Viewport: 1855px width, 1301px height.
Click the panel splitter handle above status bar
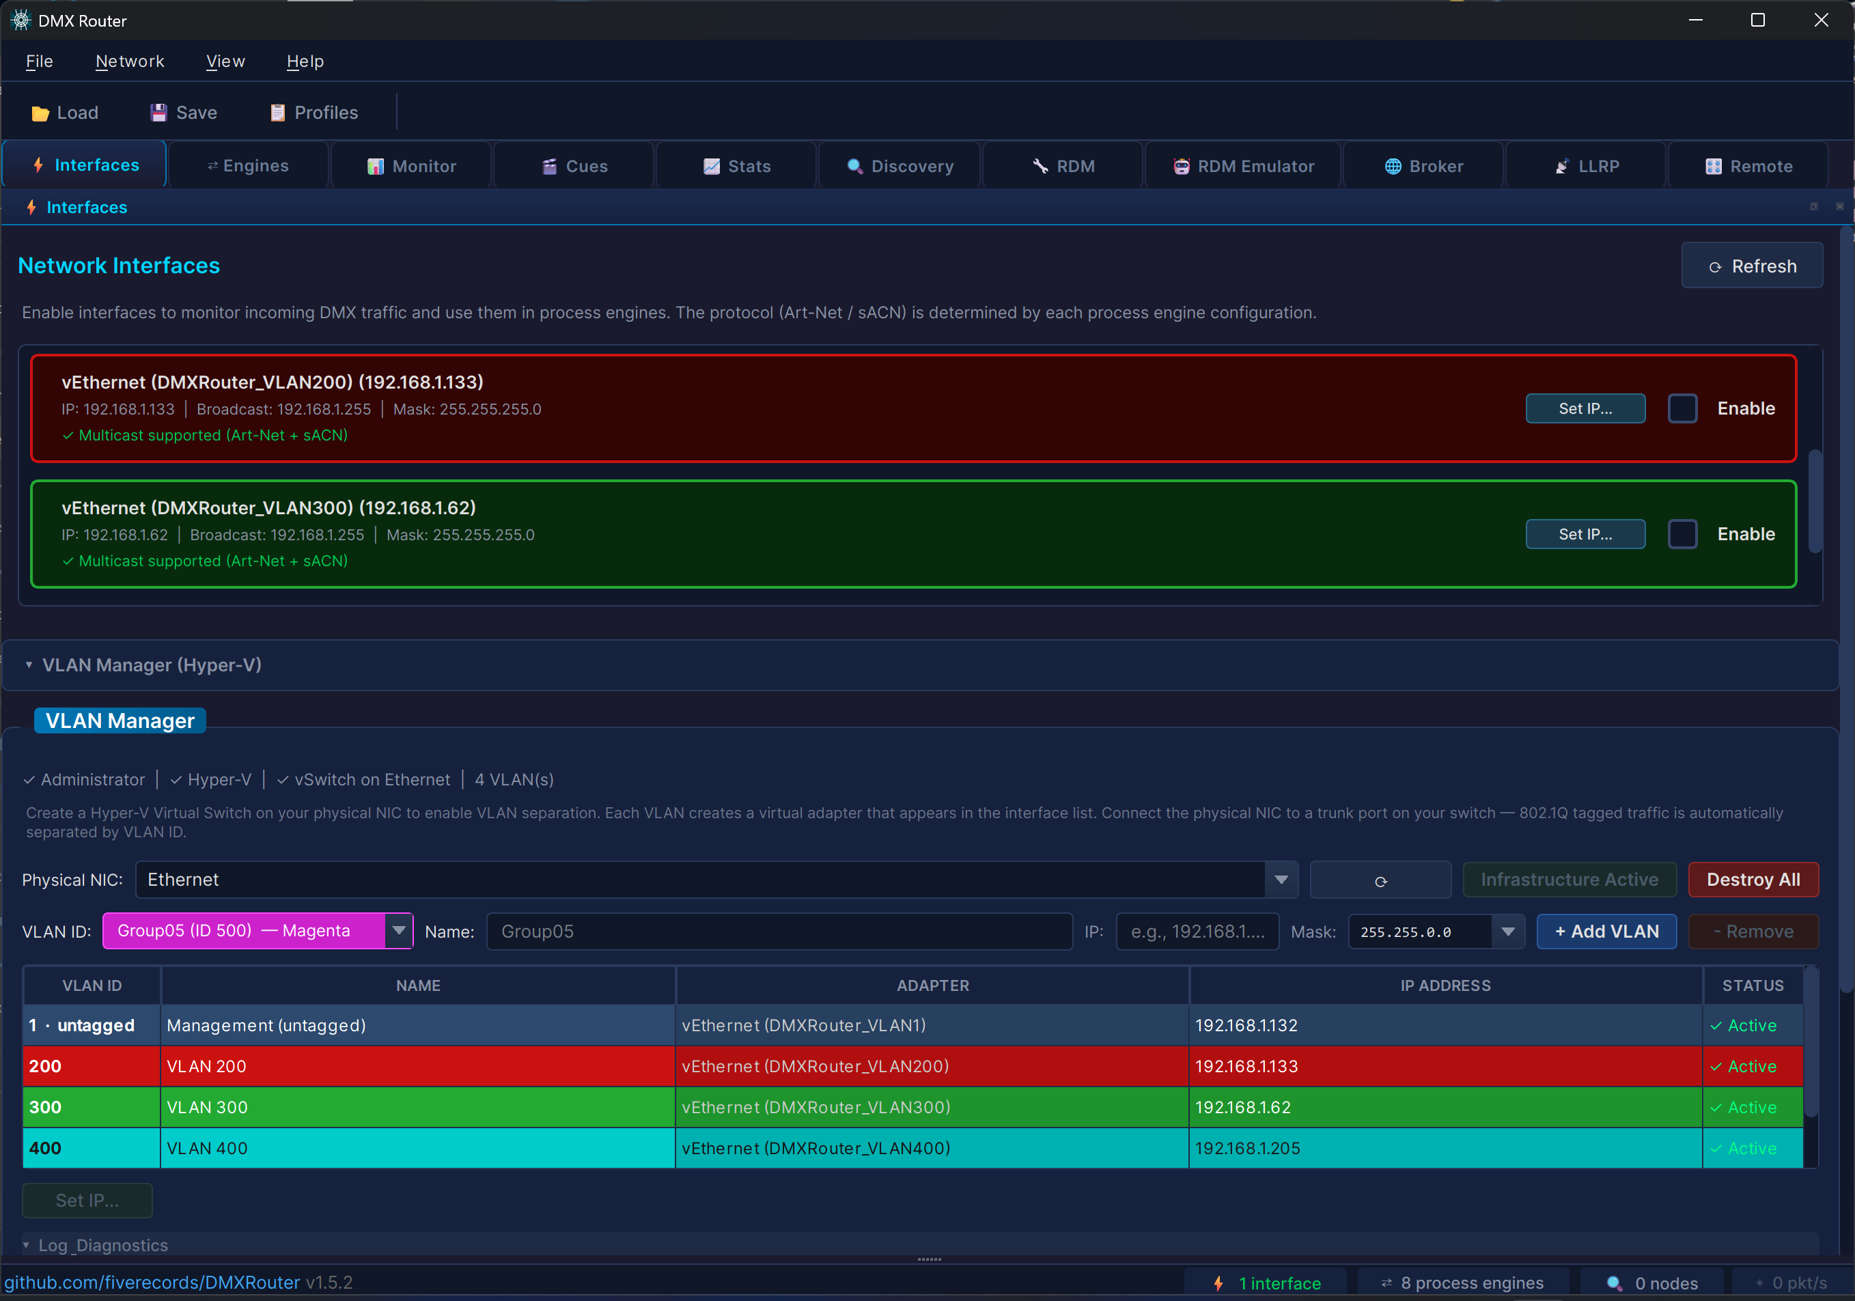click(x=929, y=1259)
